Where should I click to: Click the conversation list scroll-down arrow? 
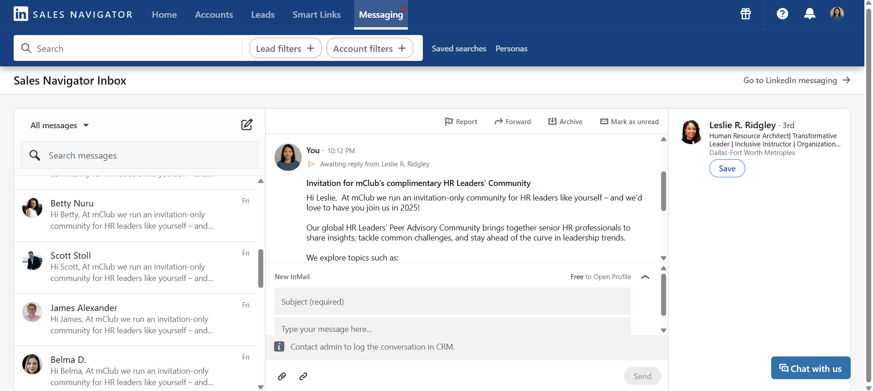coord(261,387)
